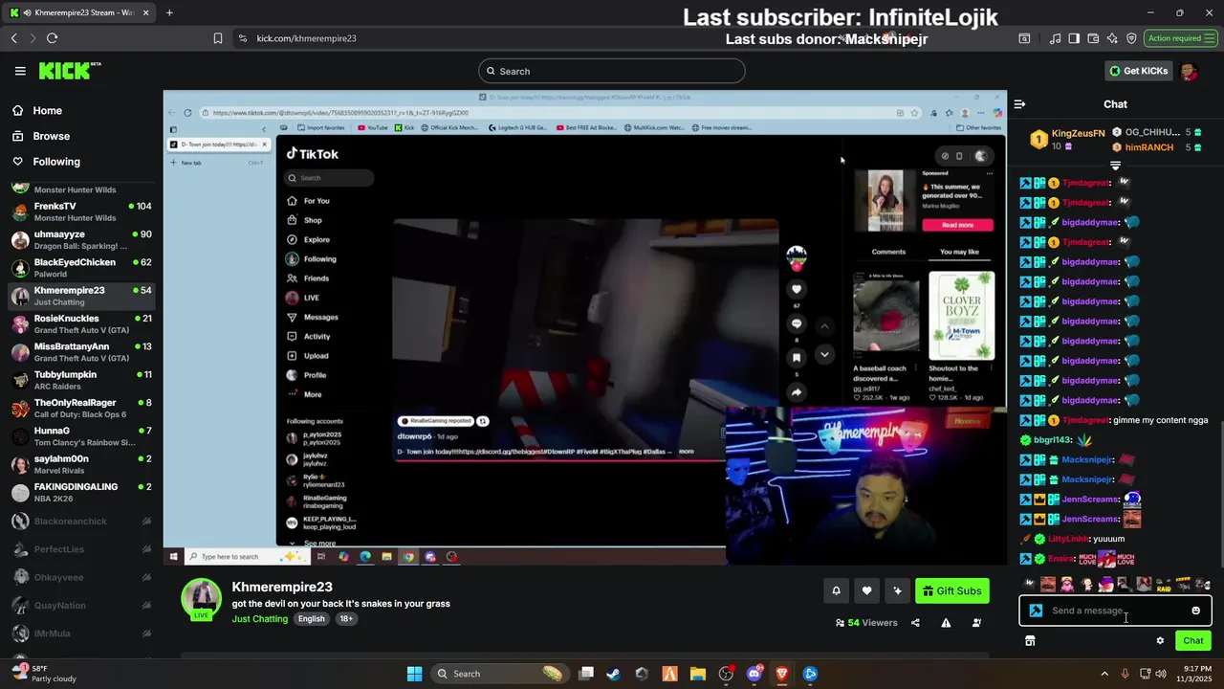Open Discord from taskbar
This screenshot has height=689, width=1224.
coord(754,674)
